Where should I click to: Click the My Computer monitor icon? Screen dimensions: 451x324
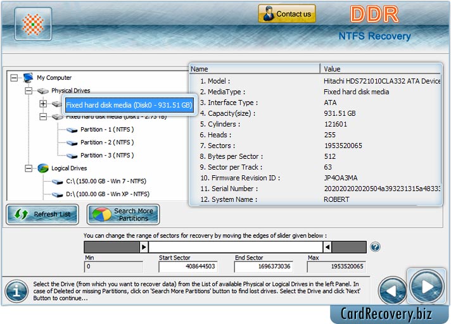(x=28, y=78)
